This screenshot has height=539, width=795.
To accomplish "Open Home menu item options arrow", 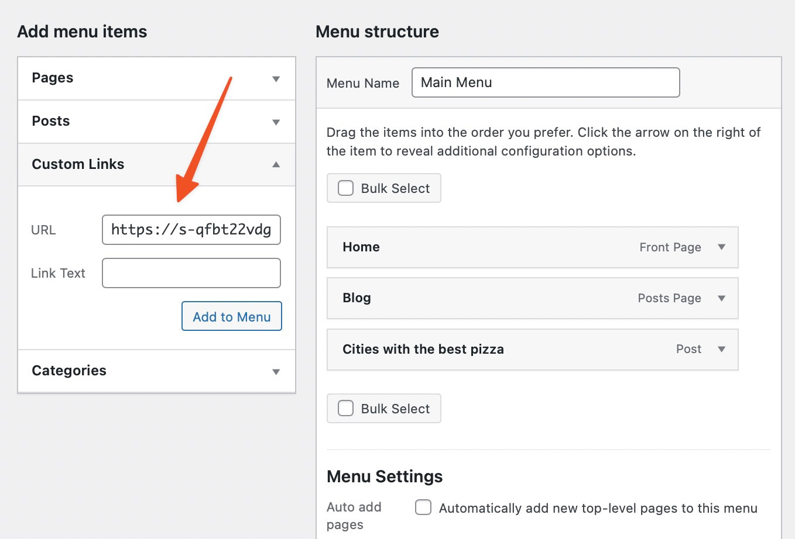I will pos(721,247).
